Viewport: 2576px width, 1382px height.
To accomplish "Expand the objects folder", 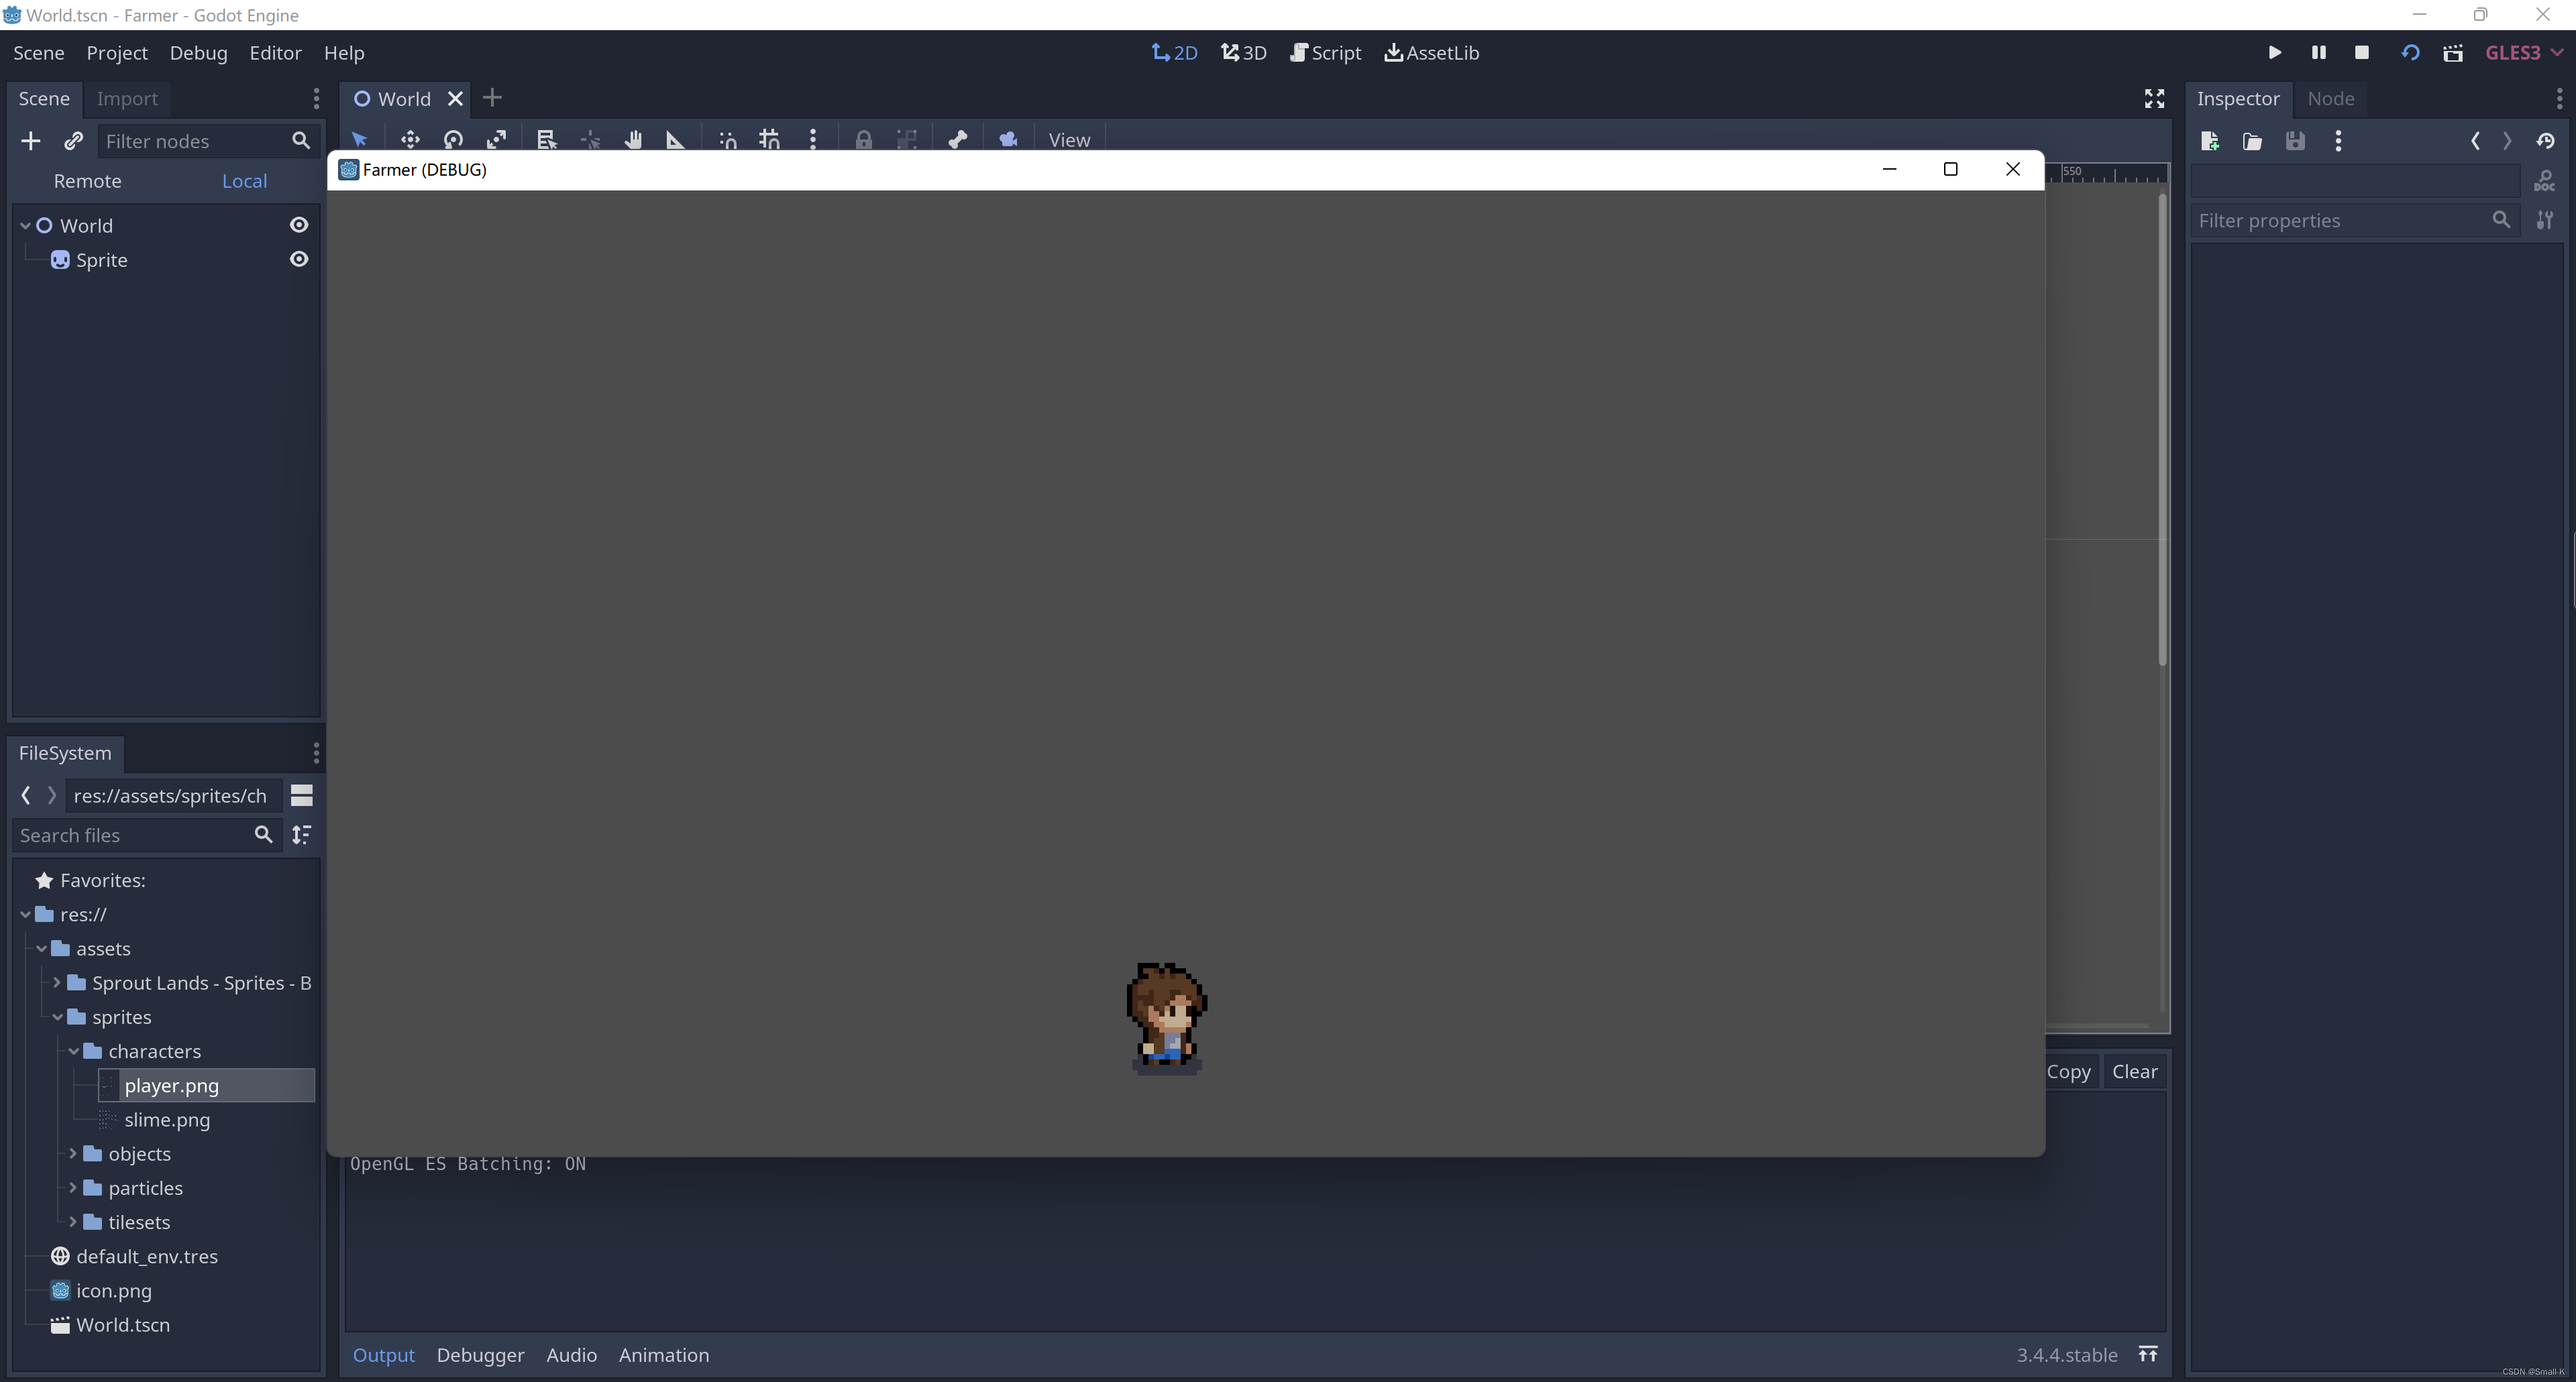I will click(x=73, y=1153).
